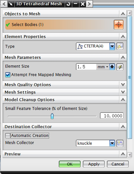Click the previous arrow in title bar
The height and width of the screenshot is (174, 134).
(4, 4)
